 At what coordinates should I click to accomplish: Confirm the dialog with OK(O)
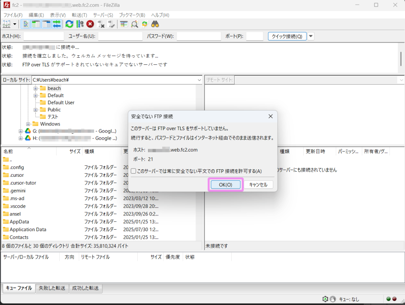[225, 185]
